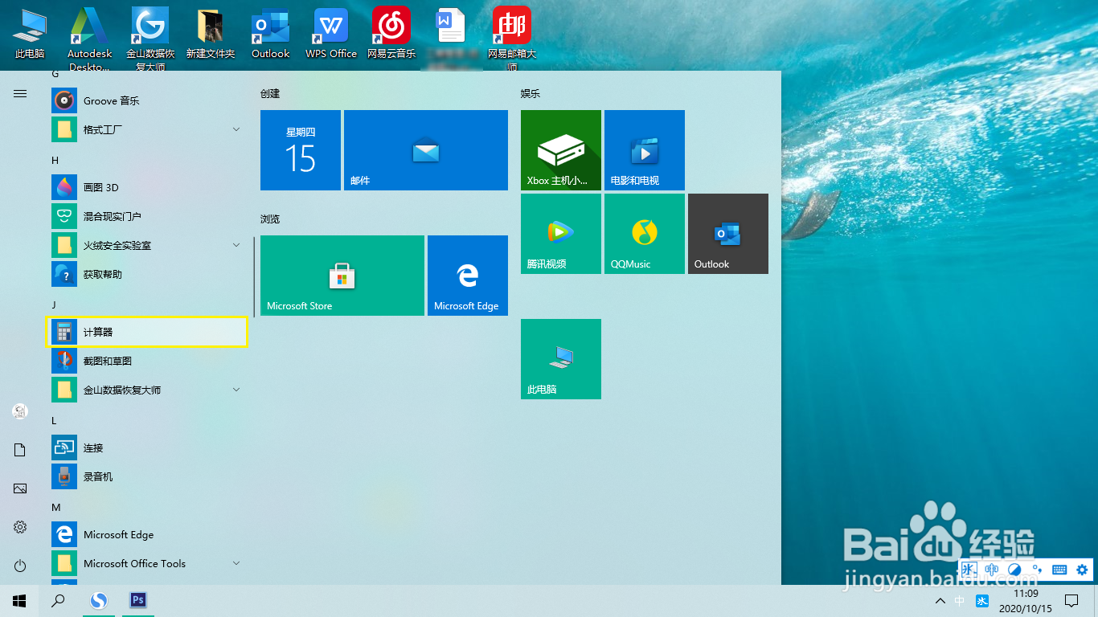
Task: Open Pictures from the Start sidebar
Action: (x=20, y=488)
